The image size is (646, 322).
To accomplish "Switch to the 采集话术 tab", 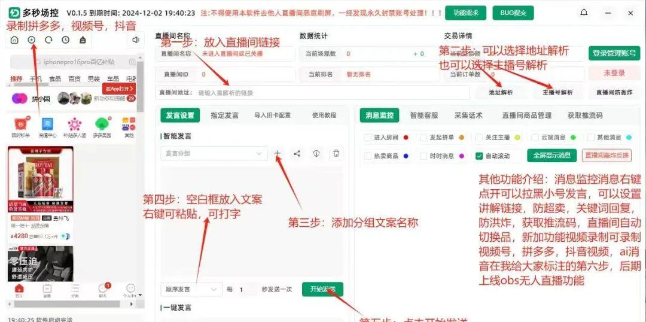I will click(x=468, y=116).
